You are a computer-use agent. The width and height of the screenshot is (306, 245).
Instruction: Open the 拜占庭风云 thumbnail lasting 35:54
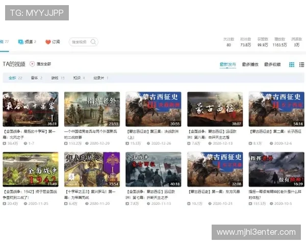(x=92, y=169)
